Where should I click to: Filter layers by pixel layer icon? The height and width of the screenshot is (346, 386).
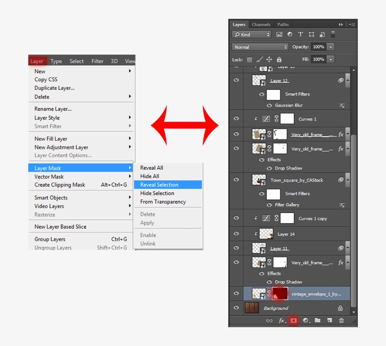coord(279,34)
